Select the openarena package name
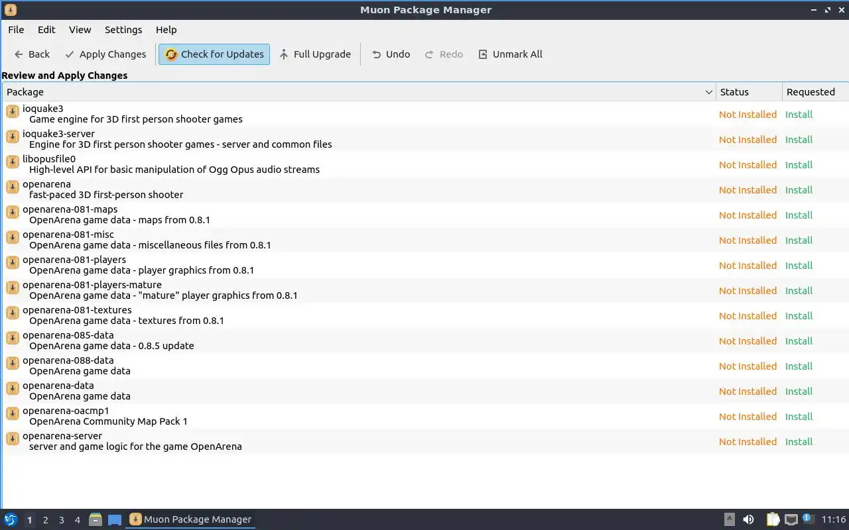 coord(46,184)
